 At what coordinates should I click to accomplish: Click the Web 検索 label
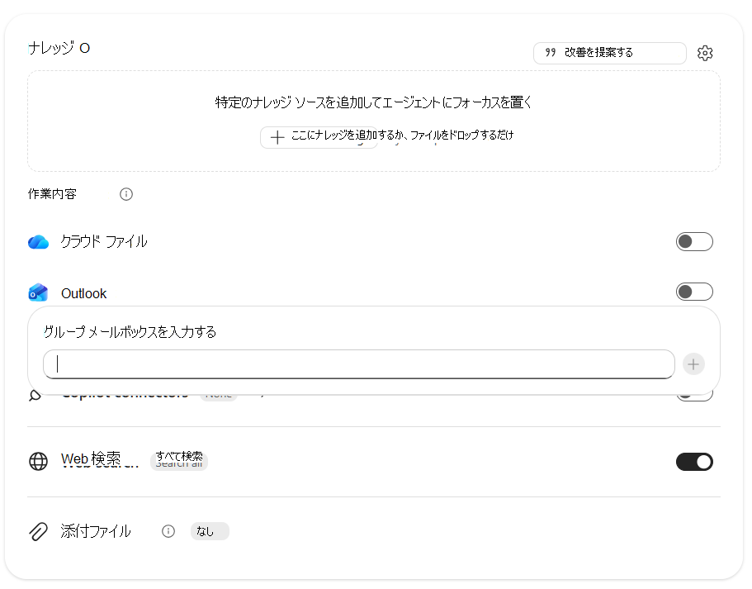tap(91, 459)
